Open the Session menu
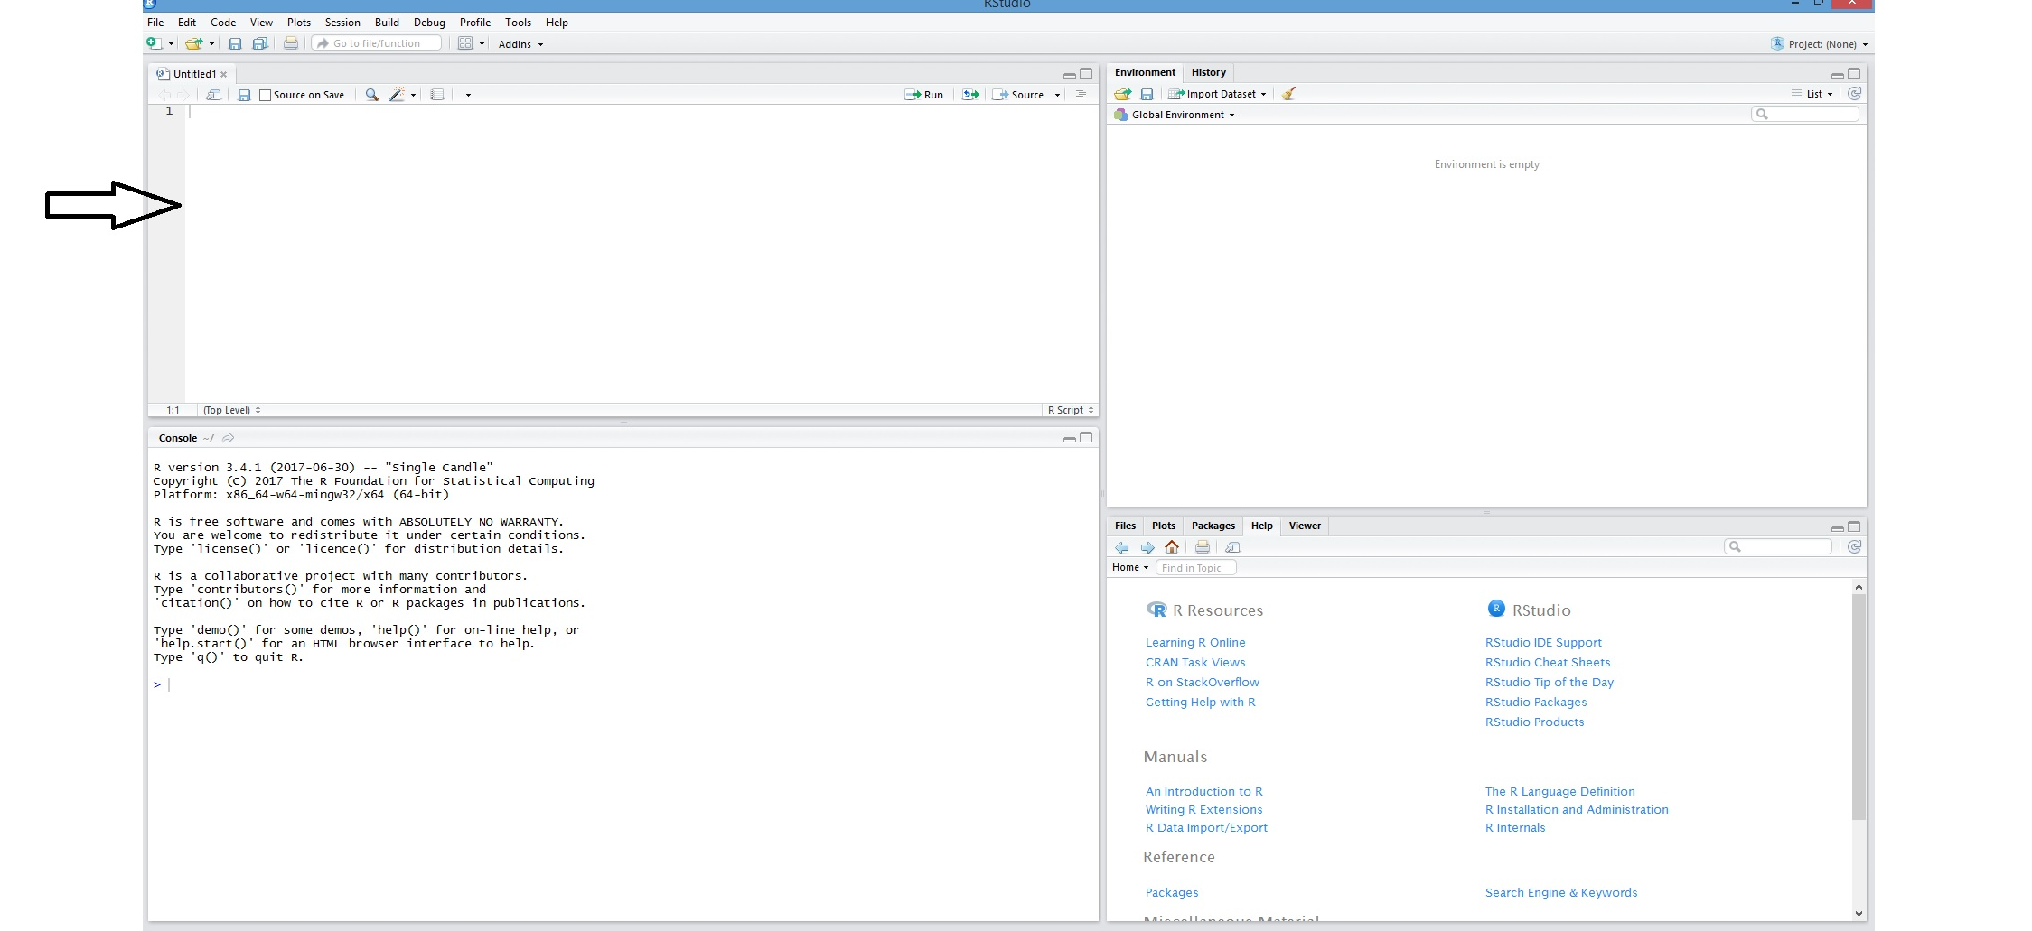The height and width of the screenshot is (931, 2032). click(x=342, y=23)
